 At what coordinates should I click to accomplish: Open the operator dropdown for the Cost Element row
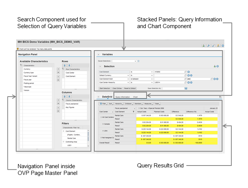(152, 72)
